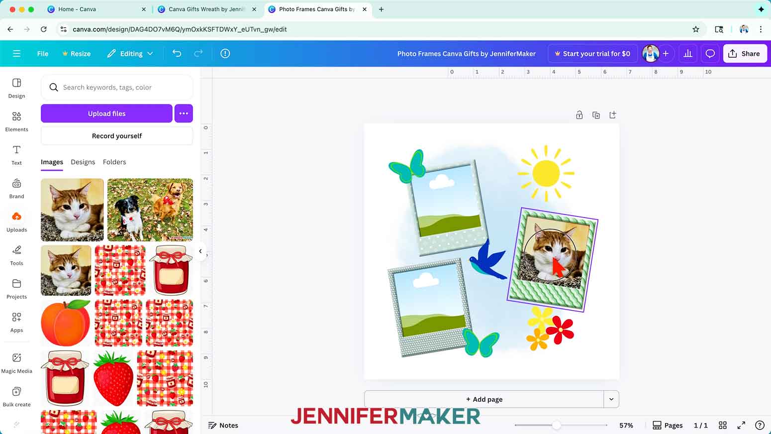
Task: Open a new browser tab
Action: [x=381, y=9]
